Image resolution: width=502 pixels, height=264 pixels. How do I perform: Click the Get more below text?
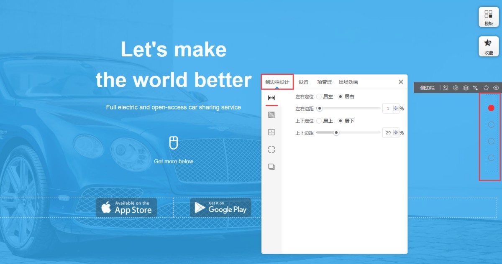pyautogui.click(x=174, y=161)
